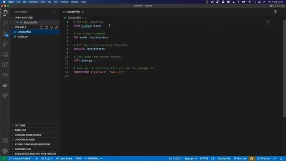Open notifications bell in status bar
The height and width of the screenshot is (161, 286).
(281, 158)
